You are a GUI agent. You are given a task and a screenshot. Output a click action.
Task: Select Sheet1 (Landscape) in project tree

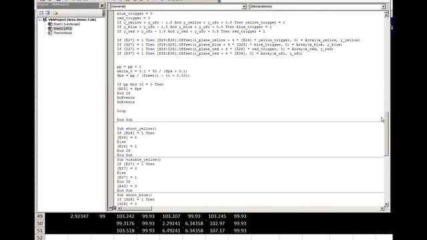(67, 24)
